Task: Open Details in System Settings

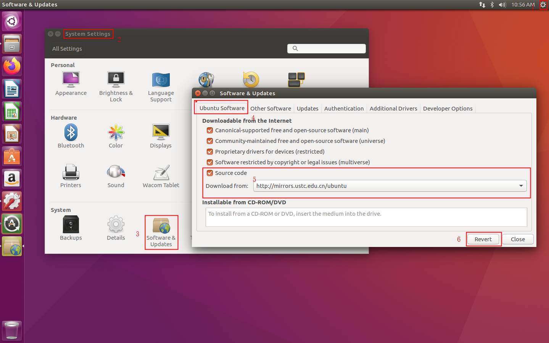Action: [116, 228]
